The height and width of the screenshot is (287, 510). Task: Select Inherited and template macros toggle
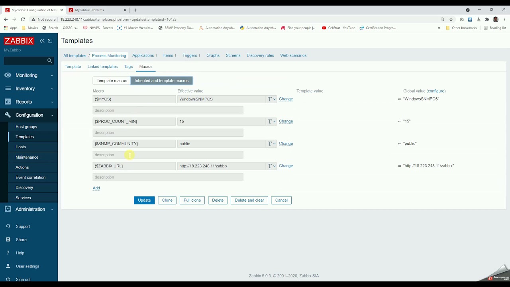tap(161, 81)
